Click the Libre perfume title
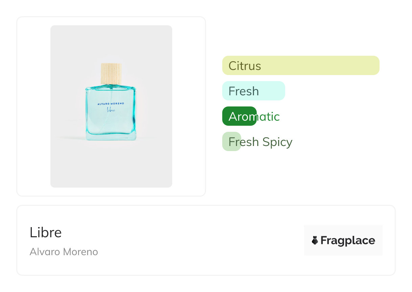Viewport: 412px width, 292px height. (46, 232)
